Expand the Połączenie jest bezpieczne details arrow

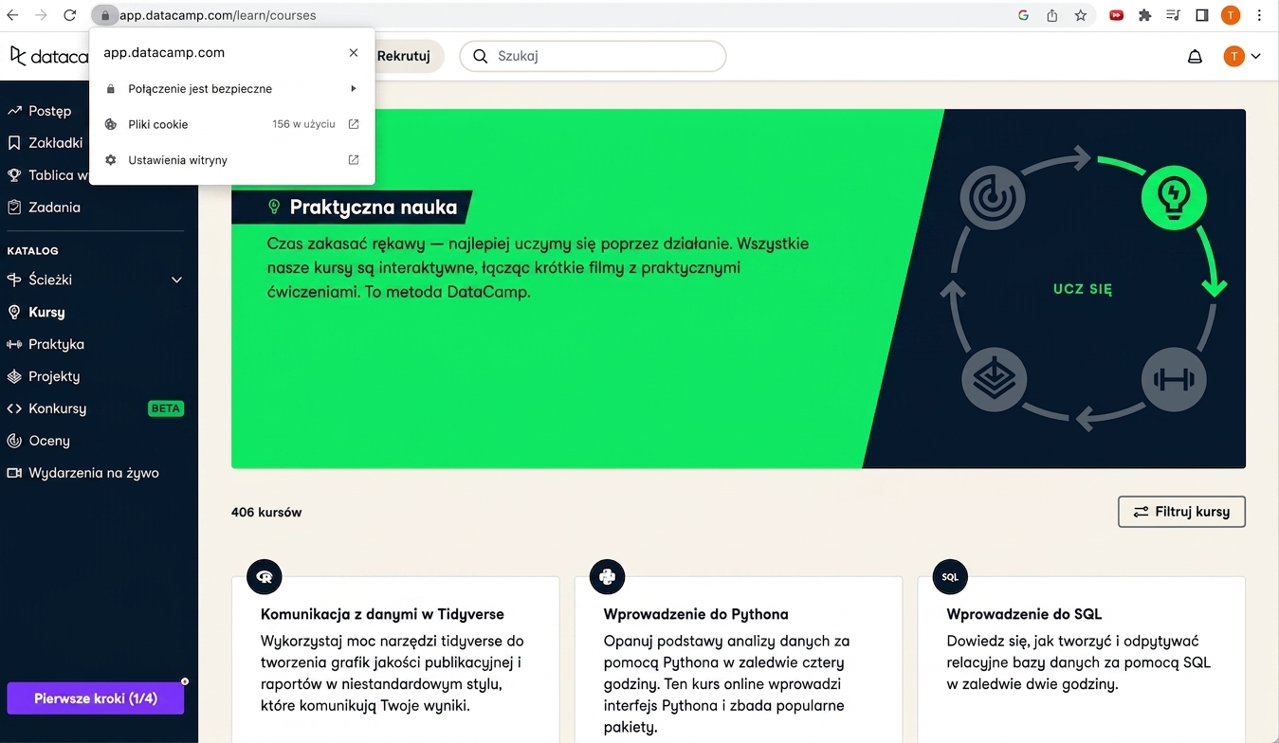click(x=354, y=89)
